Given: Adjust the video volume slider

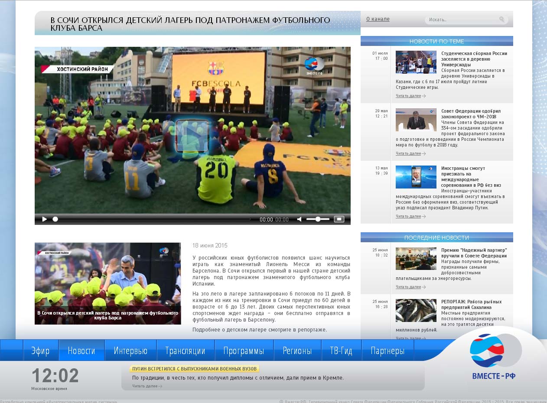Looking at the screenshot, I should (x=318, y=219).
